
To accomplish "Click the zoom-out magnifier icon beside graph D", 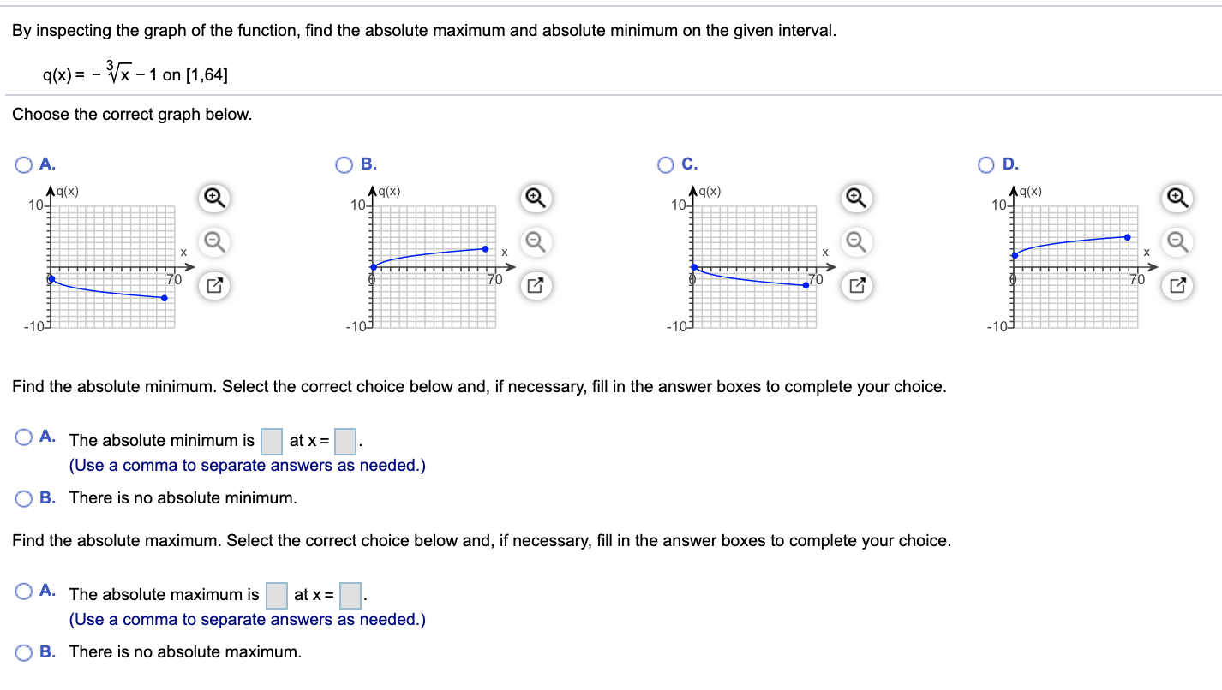I will [x=1177, y=242].
